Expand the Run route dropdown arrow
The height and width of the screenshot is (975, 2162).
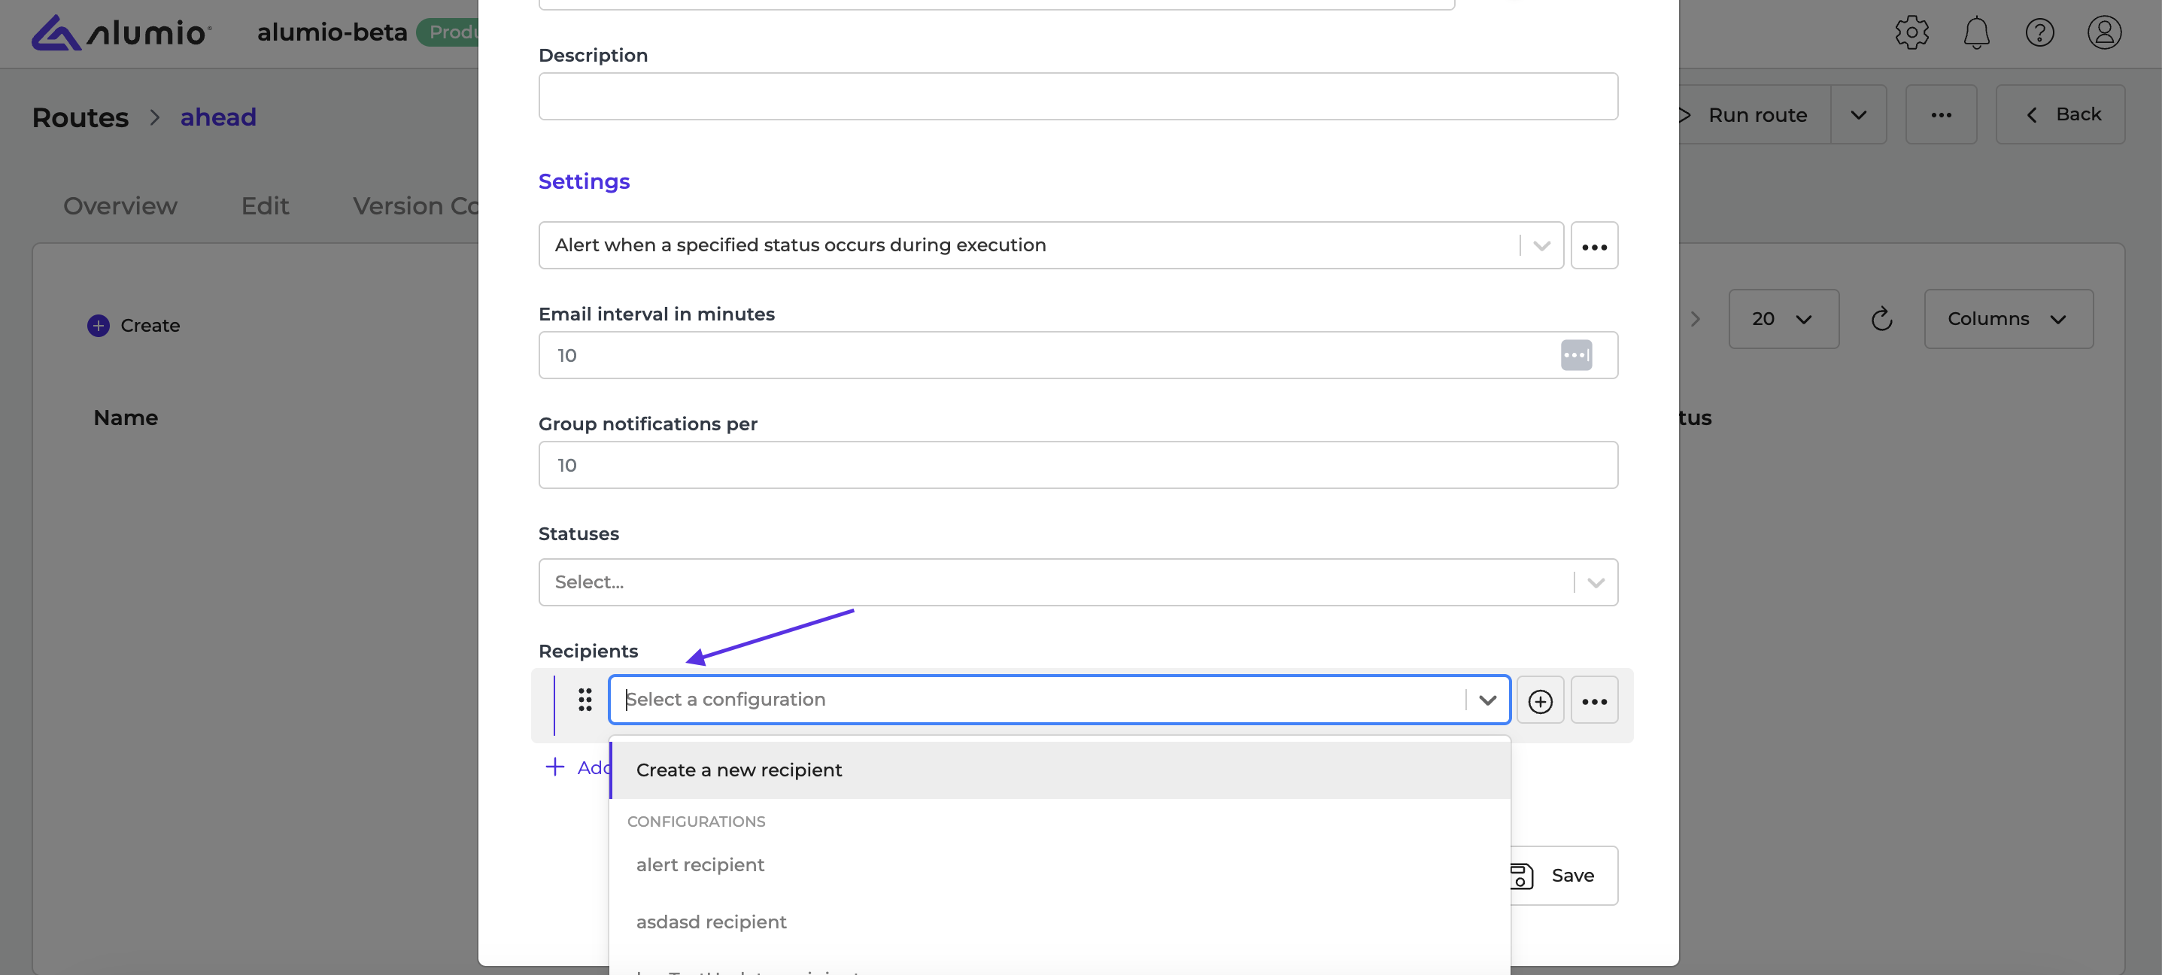pos(1858,115)
